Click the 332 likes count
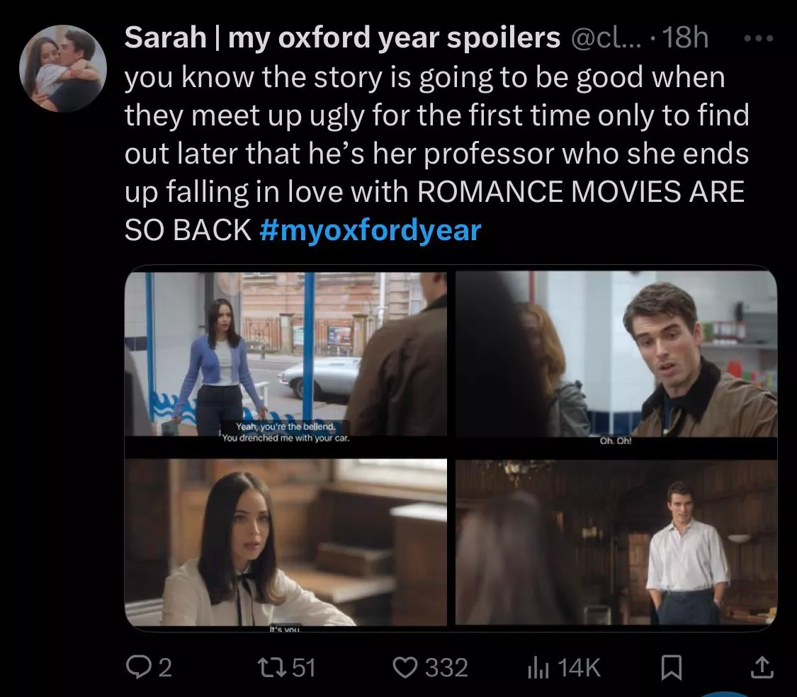 click(446, 667)
